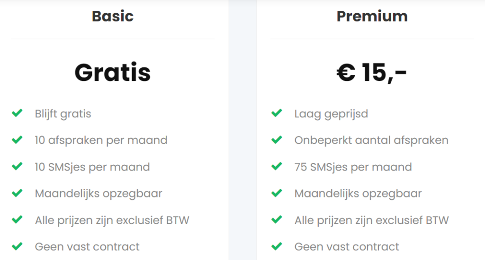Click the Premium Geen vast contract checkmark
Image resolution: width=485 pixels, height=260 pixels.
click(x=277, y=246)
